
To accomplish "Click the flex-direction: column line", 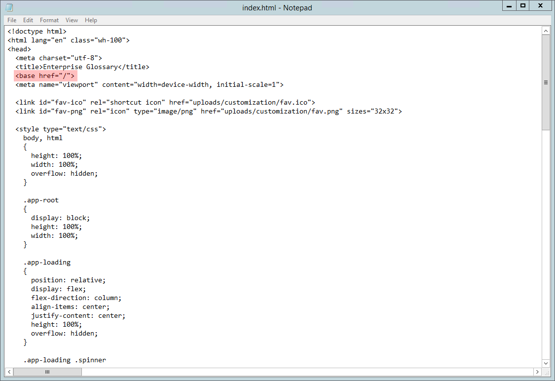I will [x=76, y=298].
